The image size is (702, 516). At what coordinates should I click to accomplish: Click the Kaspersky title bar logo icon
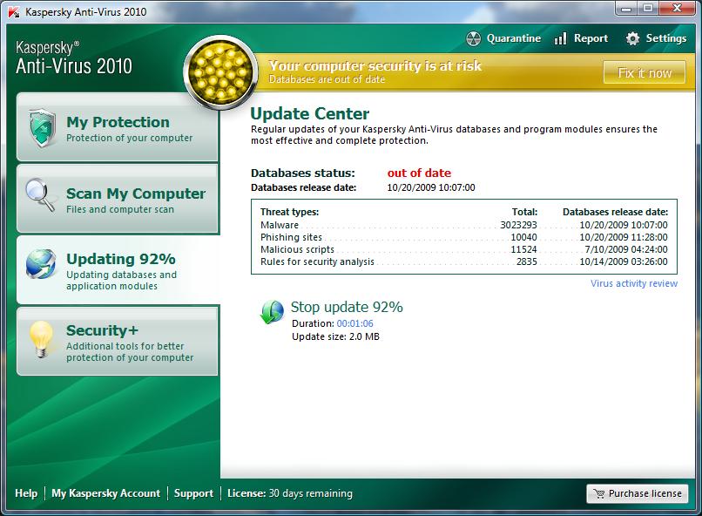point(14,12)
